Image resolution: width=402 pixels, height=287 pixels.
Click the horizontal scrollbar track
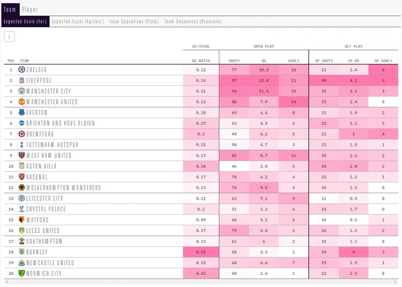[201, 282]
